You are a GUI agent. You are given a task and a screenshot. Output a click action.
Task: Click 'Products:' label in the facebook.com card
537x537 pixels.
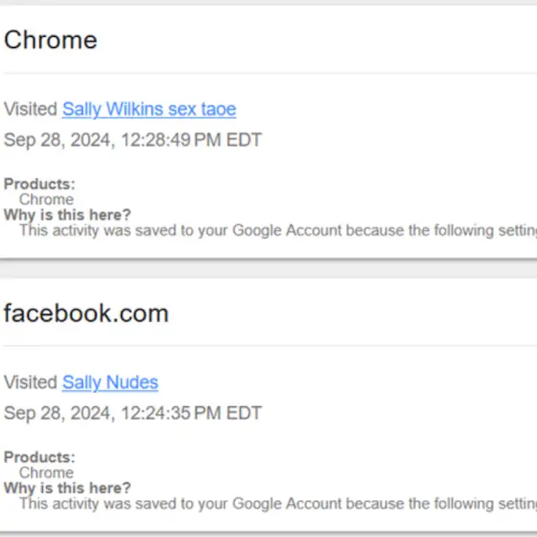[x=39, y=457]
